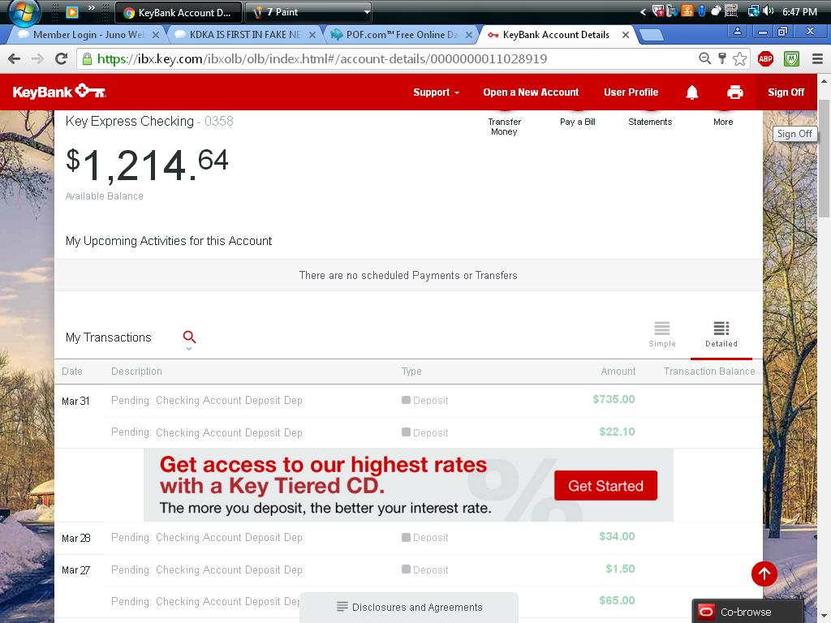Open User Profile
Viewport: 831px width, 623px height.
(631, 92)
